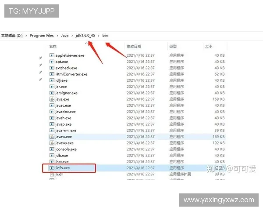Select the file name jli.dll
Viewport: 263px width, 211px height.
[59, 174]
